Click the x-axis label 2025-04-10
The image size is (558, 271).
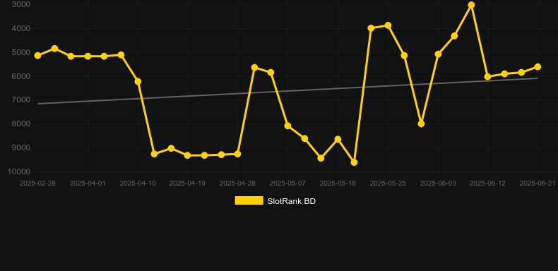click(x=138, y=183)
